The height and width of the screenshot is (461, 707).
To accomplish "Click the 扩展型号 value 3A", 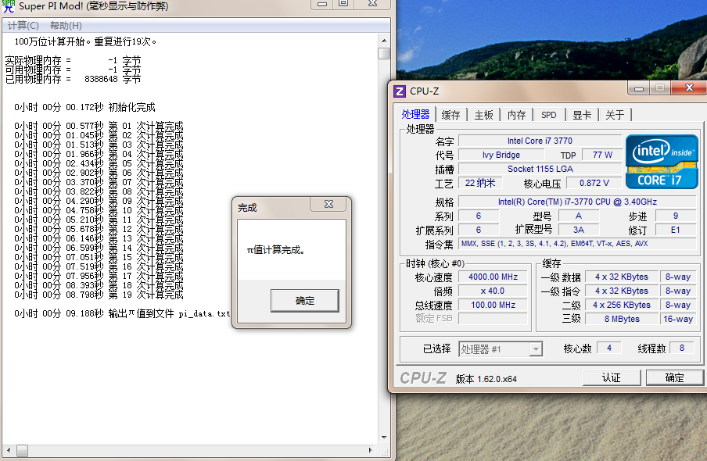I will 579,230.
